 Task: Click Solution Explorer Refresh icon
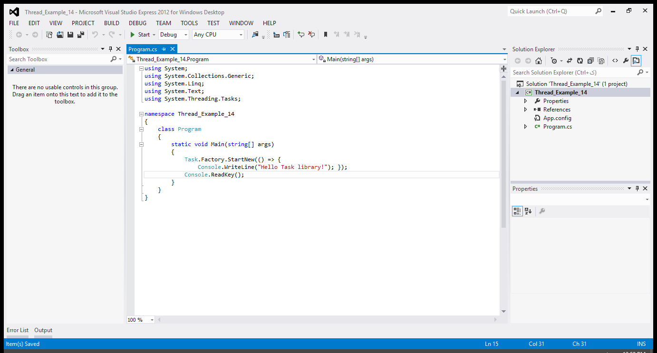(580, 61)
